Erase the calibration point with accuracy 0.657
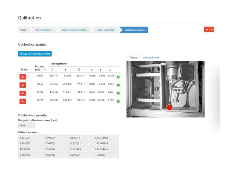Viewport: 231px width, 181px height. point(22,85)
